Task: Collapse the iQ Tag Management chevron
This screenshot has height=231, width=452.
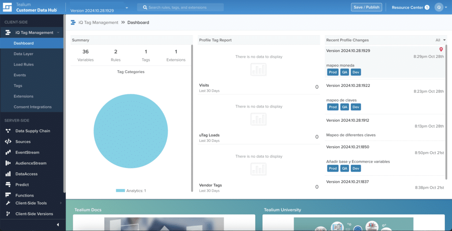Action: coord(58,33)
